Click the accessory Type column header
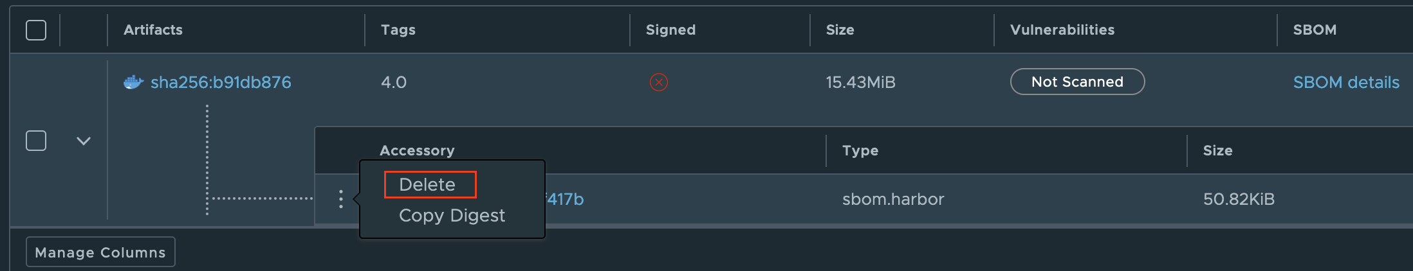 tap(860, 151)
